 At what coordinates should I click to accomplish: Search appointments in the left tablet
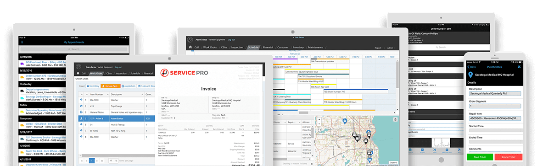(x=74, y=49)
